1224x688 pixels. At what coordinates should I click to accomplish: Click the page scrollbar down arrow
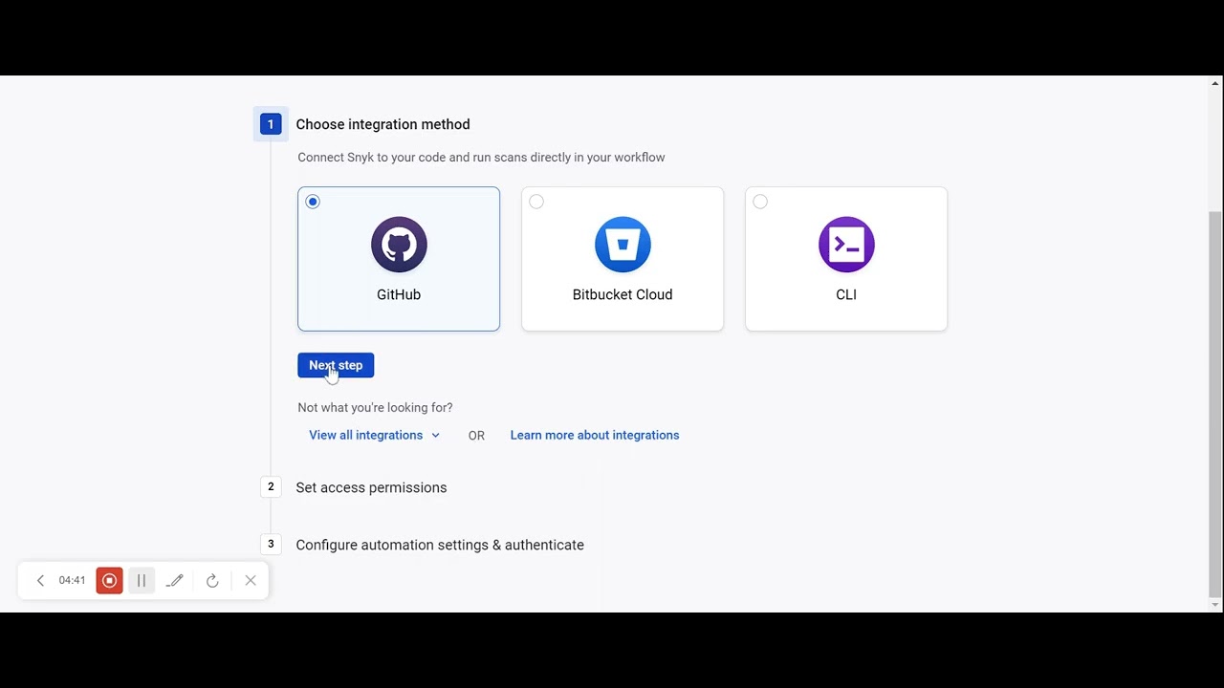(1215, 605)
